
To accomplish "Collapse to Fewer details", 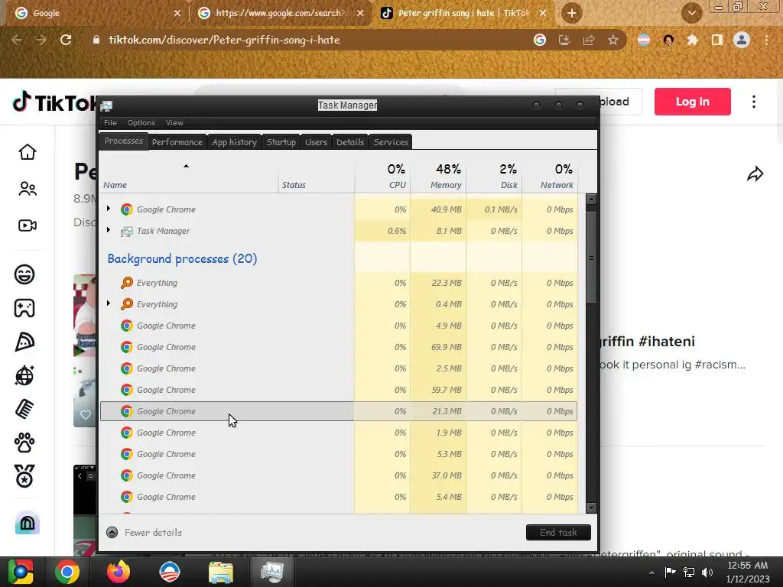I will tap(145, 533).
